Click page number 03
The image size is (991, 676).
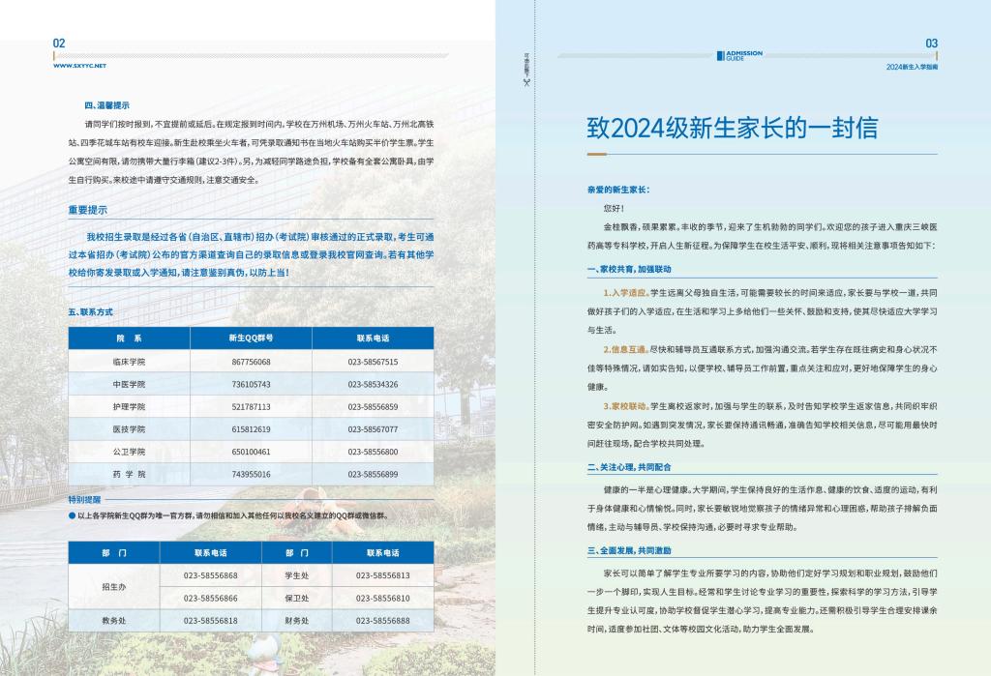932,44
